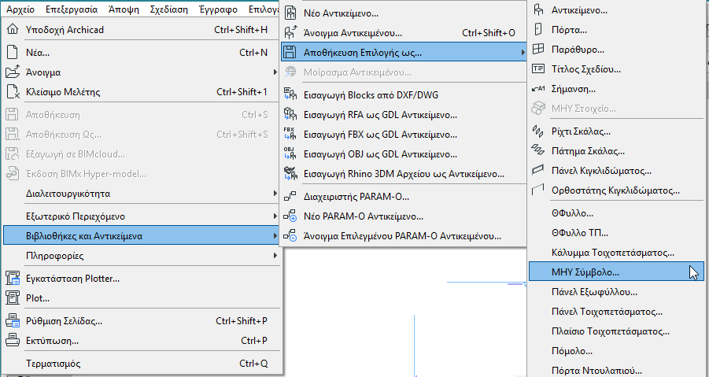Click the door icon beside Πόρτα

click(538, 30)
